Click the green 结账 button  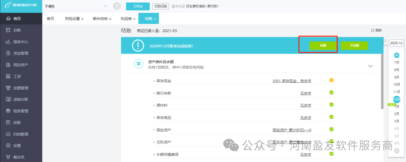(x=323, y=45)
